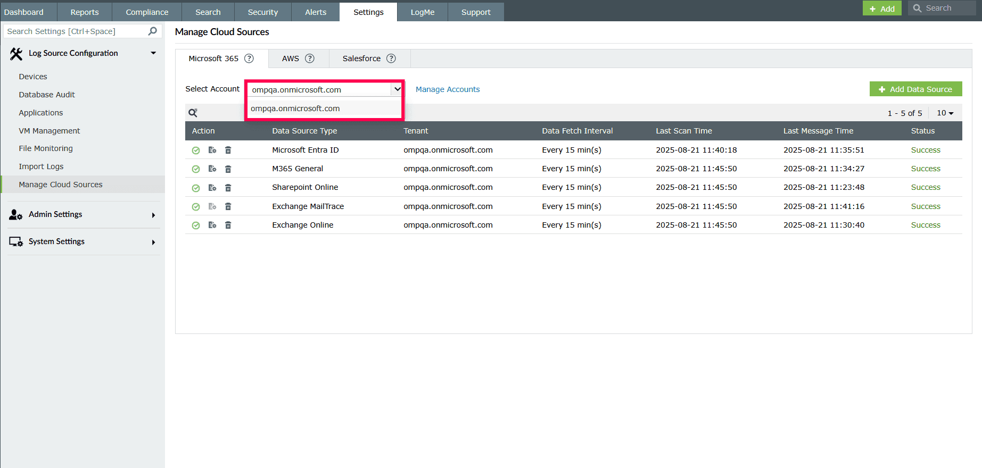Edit the Sharepoint Online data source
This screenshot has width=982, height=468.
[212, 188]
